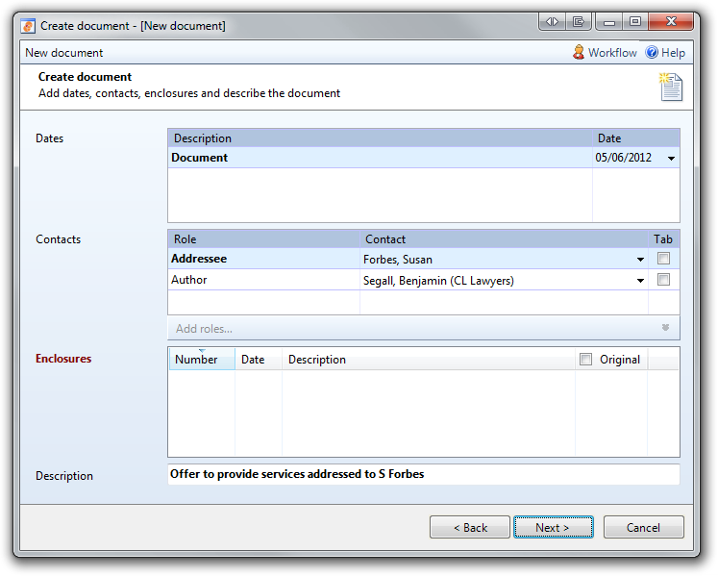Click the 05/06/2012 date value
718x576 pixels.
click(623, 158)
